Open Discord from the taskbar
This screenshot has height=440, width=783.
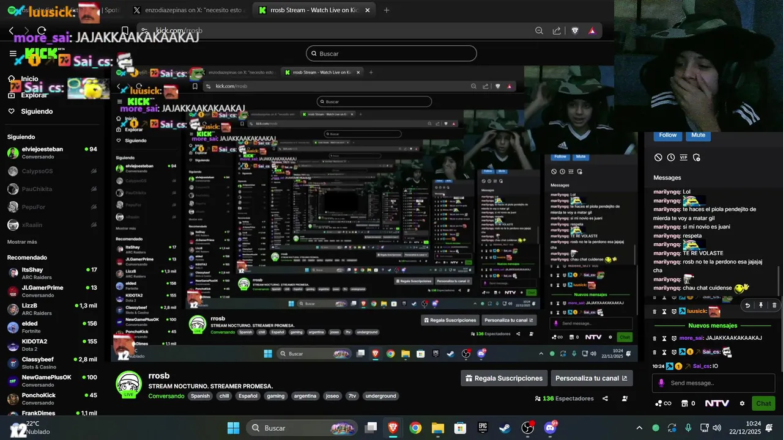tap(550, 428)
